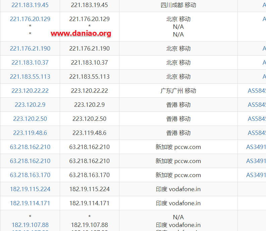Select the black 221.176.21.190 hostname text
The width and height of the screenshot is (266, 231).
[90, 49]
